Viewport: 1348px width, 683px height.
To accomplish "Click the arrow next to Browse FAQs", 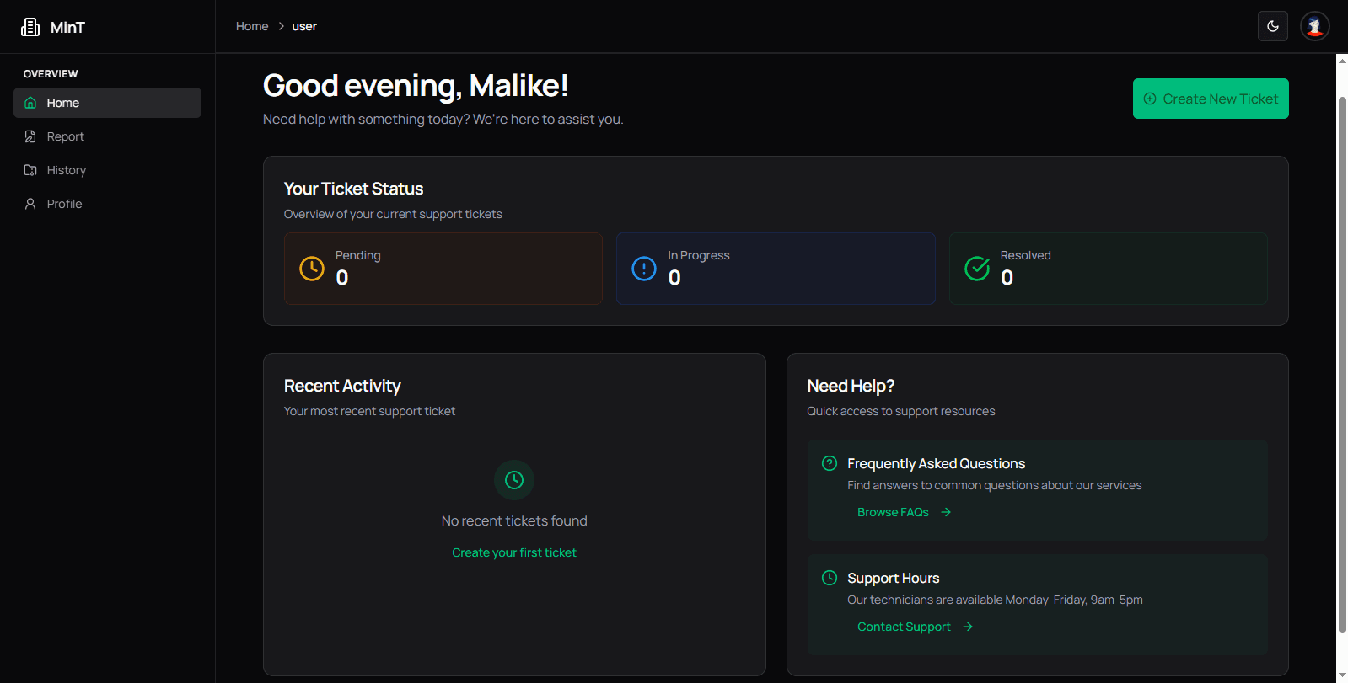I will [x=946, y=512].
